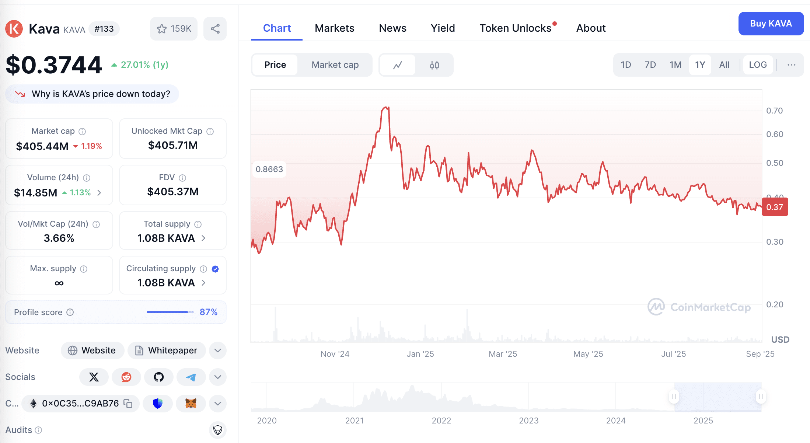
Task: Open Kava's GitHub repository link
Action: [x=159, y=377]
